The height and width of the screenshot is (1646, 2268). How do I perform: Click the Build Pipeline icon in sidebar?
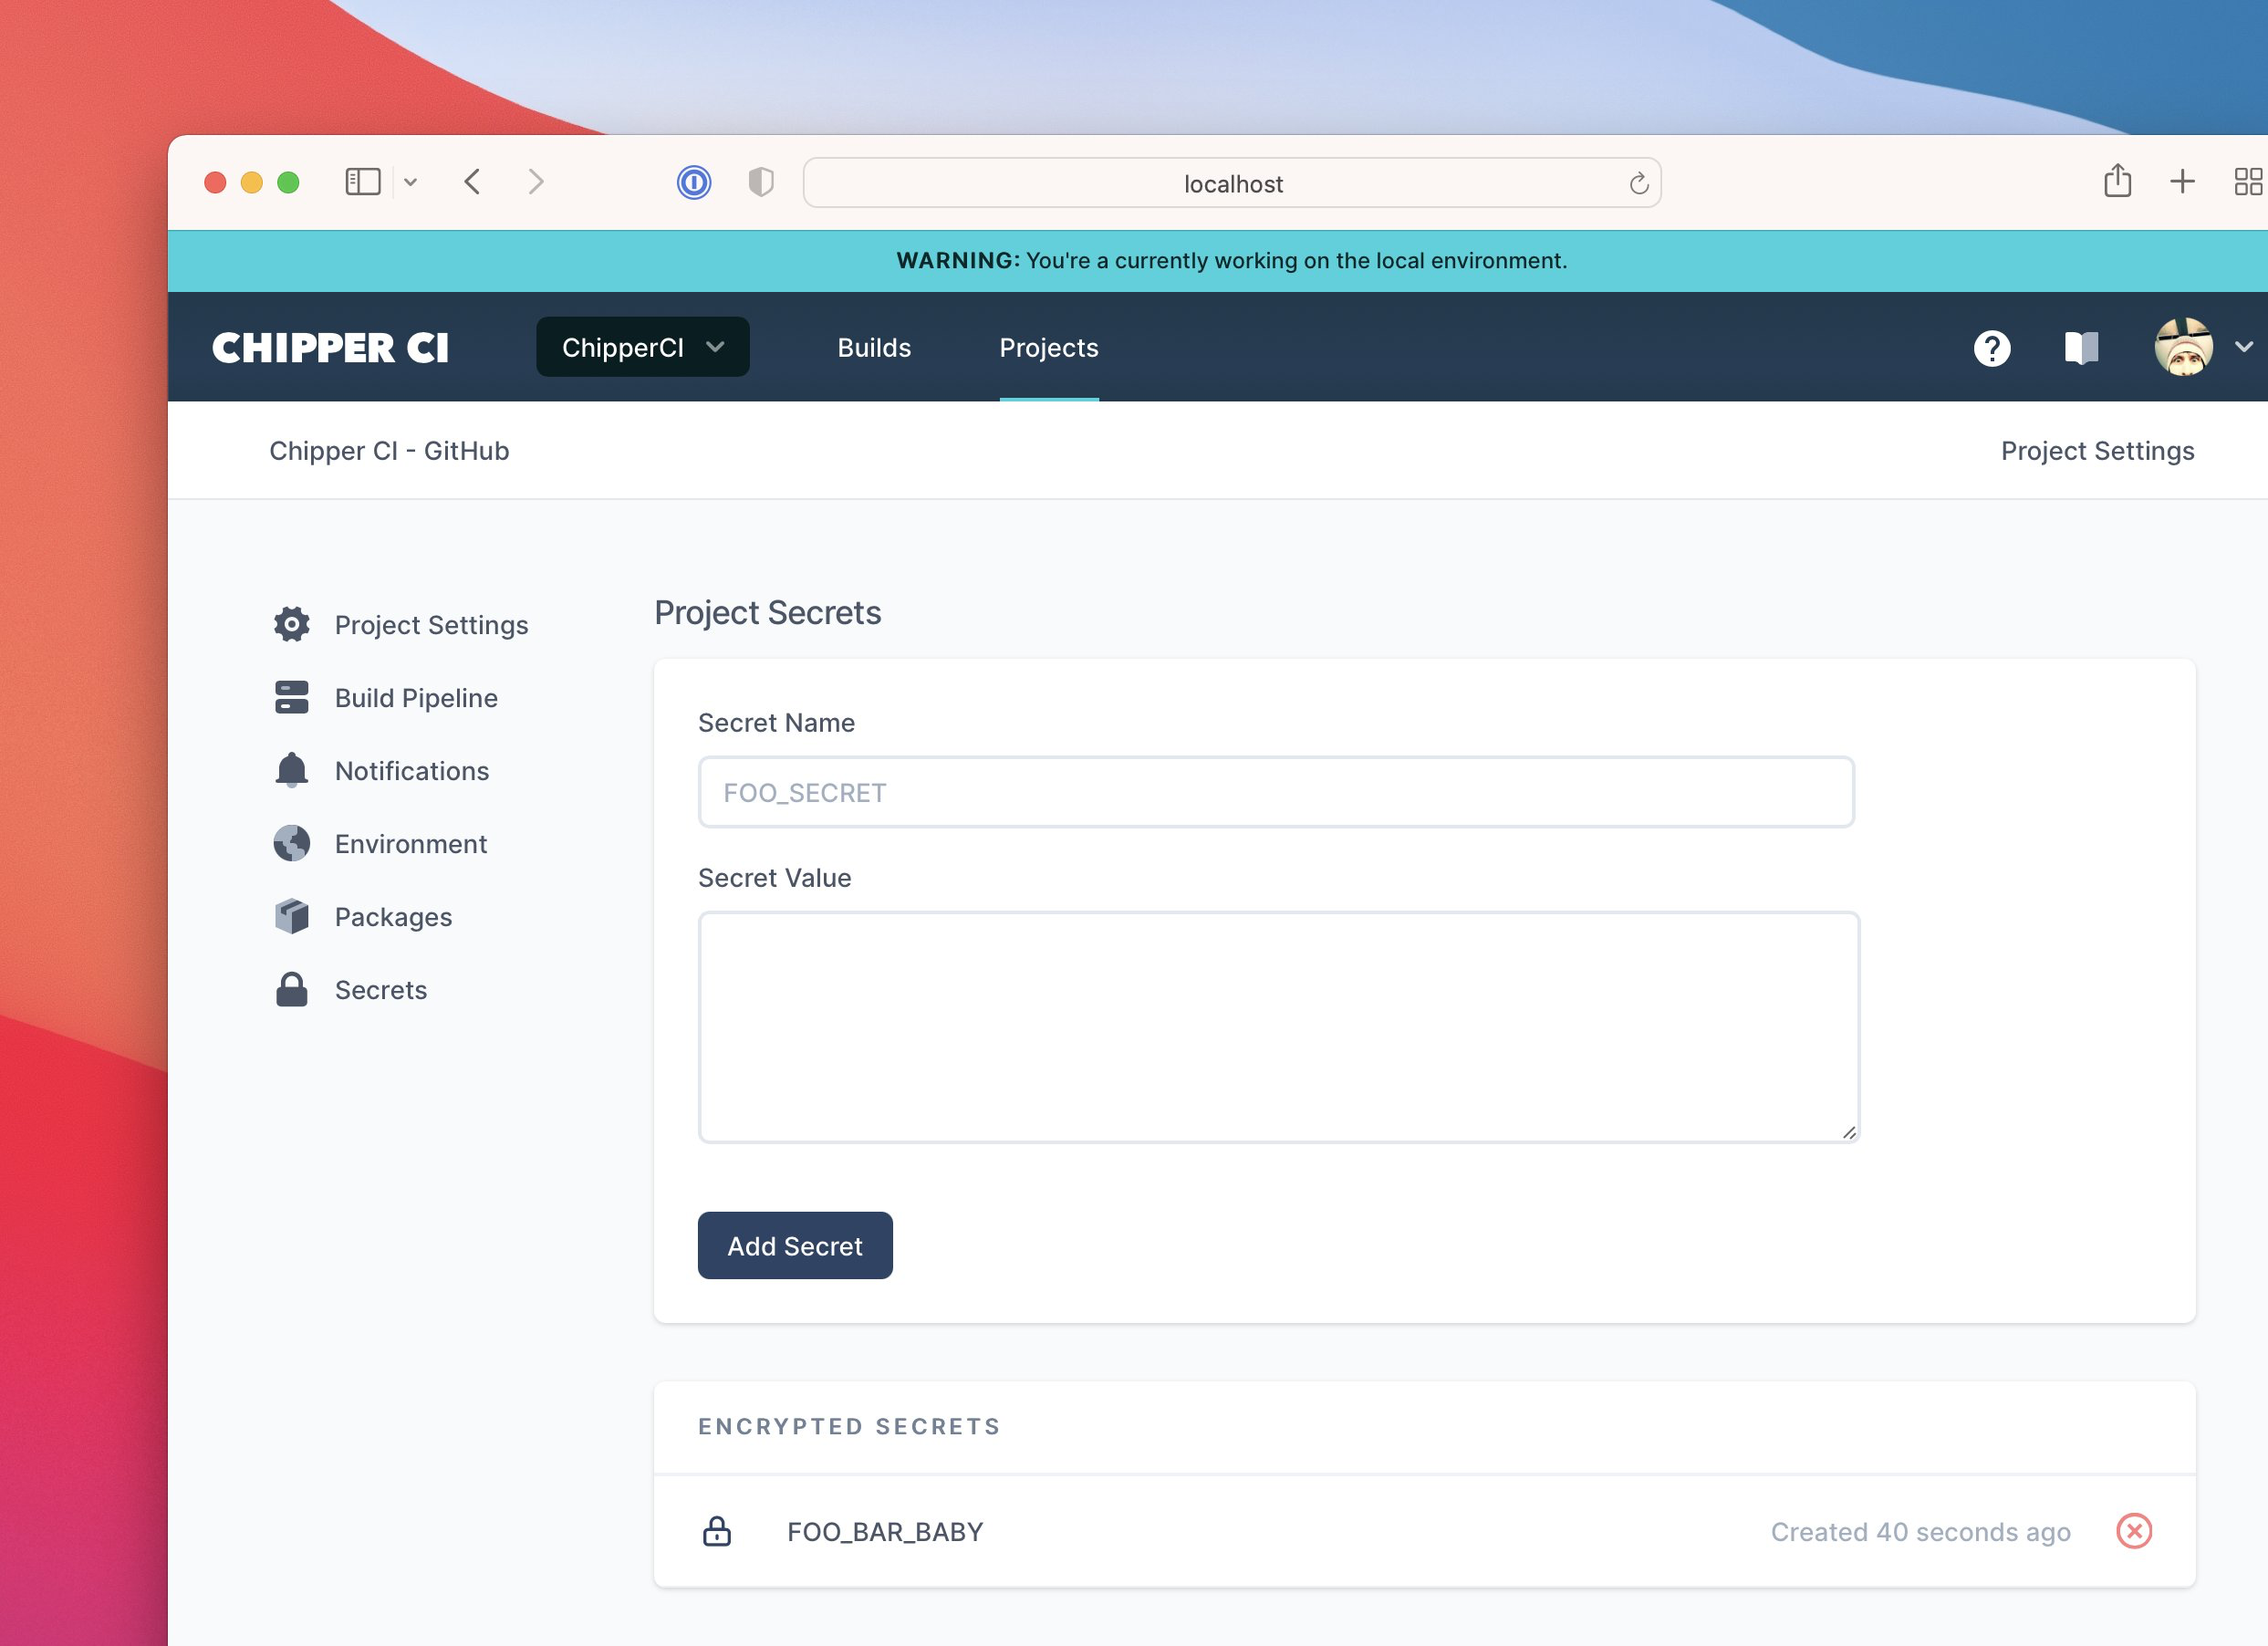tap(289, 697)
